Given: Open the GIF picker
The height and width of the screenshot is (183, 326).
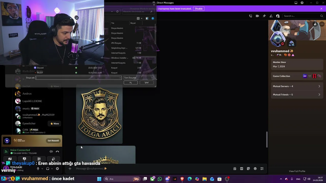Looking at the screenshot, I should pyautogui.click(x=241, y=169).
